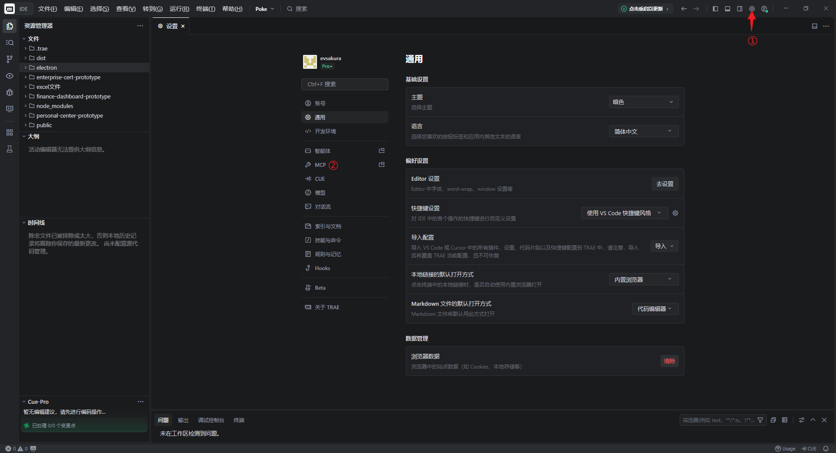
Task: Close the bottom panel with X icon
Action: click(824, 420)
